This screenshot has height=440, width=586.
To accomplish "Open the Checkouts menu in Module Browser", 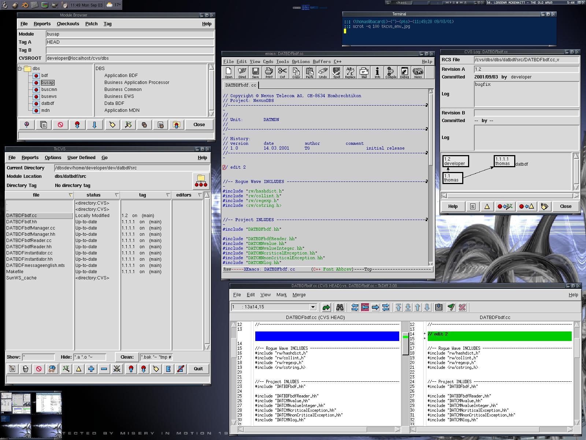I will pyautogui.click(x=68, y=24).
